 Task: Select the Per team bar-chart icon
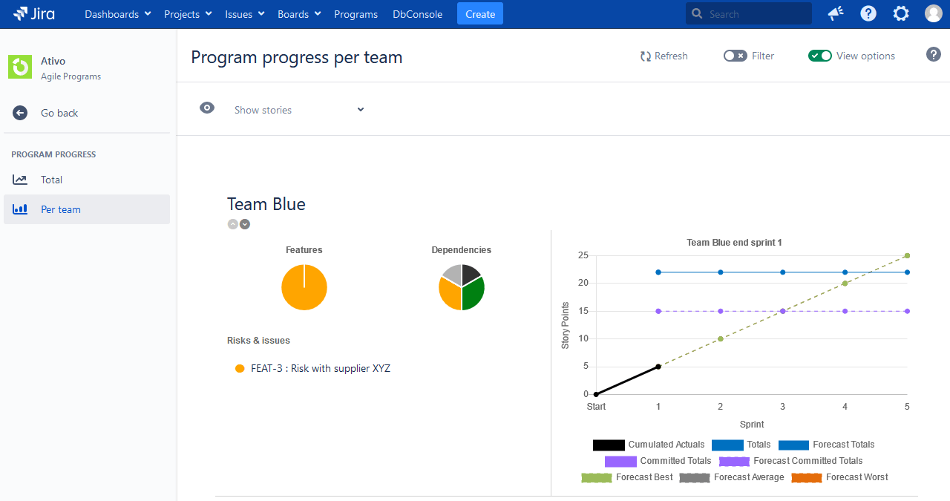pyautogui.click(x=20, y=209)
